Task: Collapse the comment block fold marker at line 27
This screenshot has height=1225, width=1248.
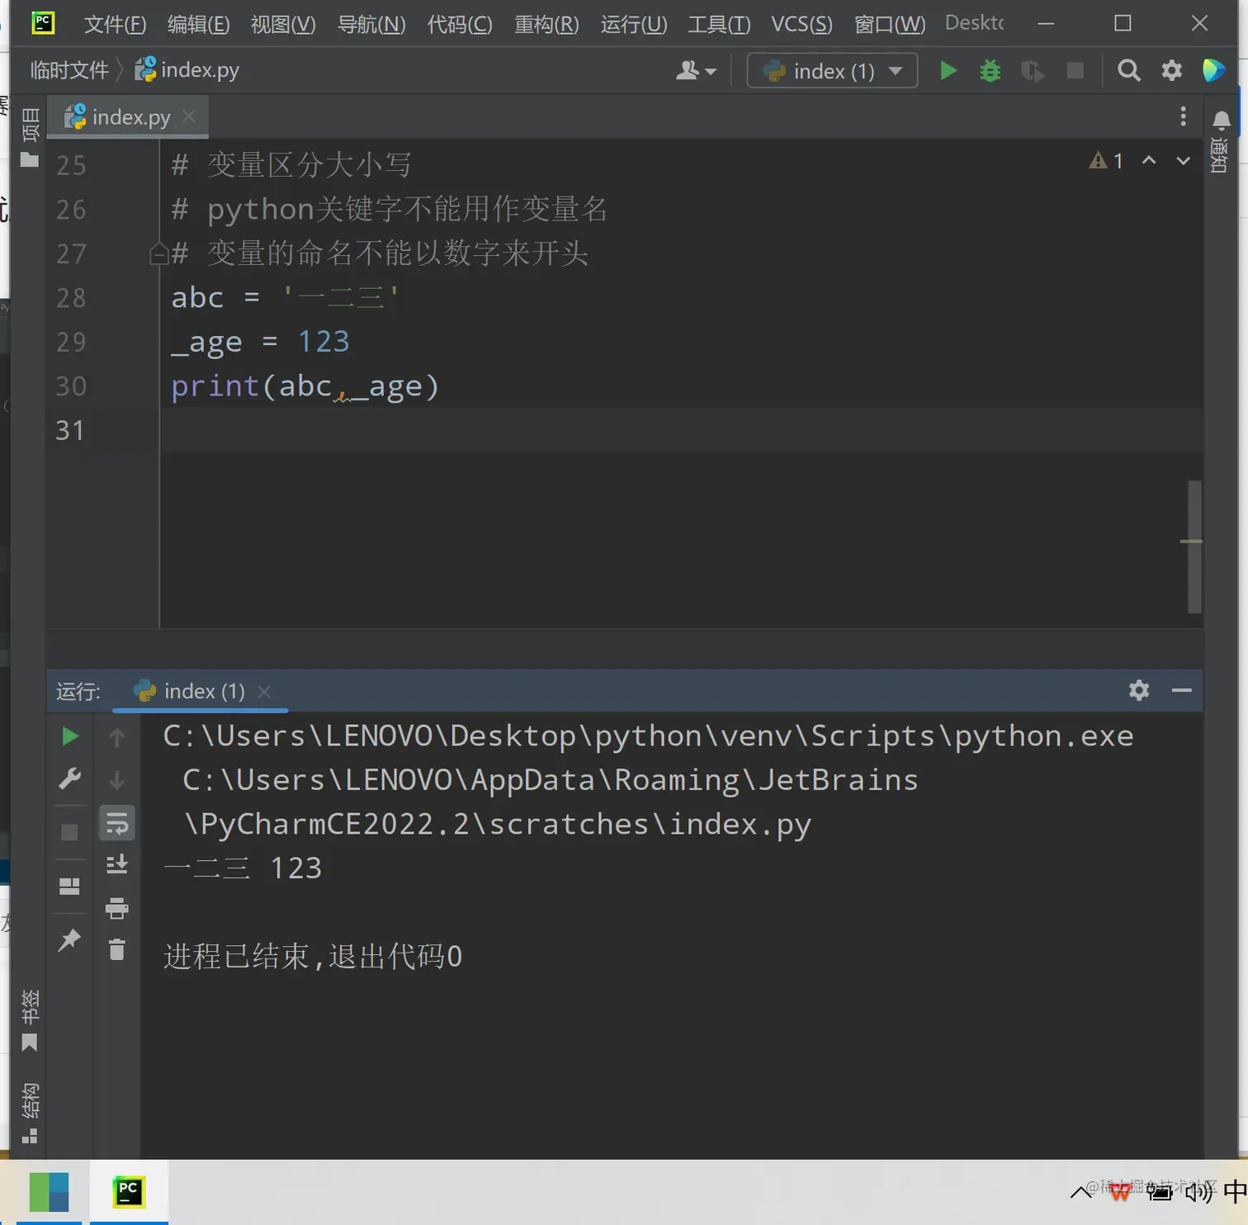Action: [159, 253]
